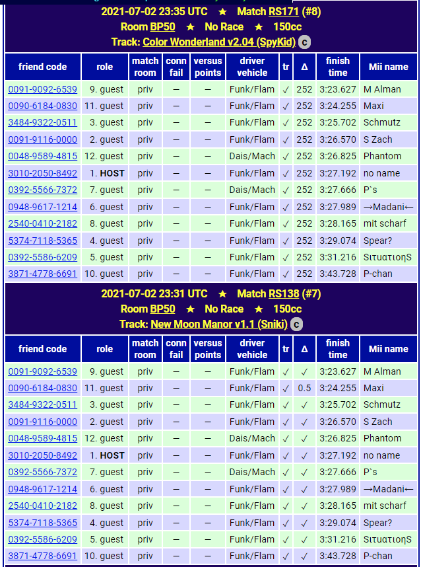Screen dimensions: 421x567
Task: Open friend code 0392-5586-6209 in RS138 table
Action: pos(43,539)
